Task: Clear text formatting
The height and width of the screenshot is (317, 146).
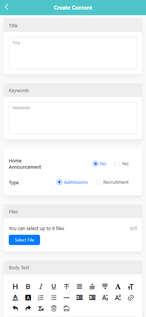Action: point(41,308)
